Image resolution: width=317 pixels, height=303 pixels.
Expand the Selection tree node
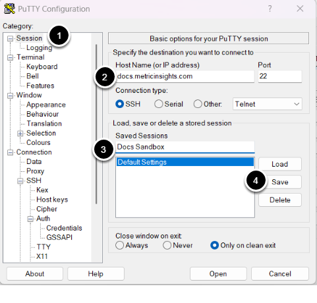click(20, 134)
